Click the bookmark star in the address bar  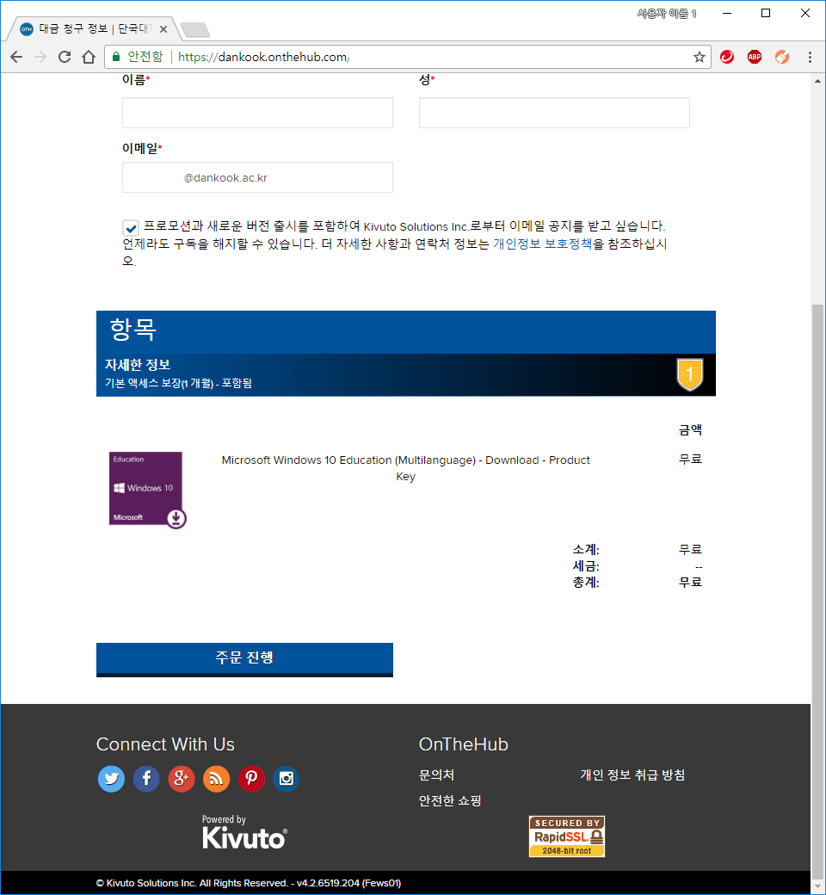click(x=699, y=57)
